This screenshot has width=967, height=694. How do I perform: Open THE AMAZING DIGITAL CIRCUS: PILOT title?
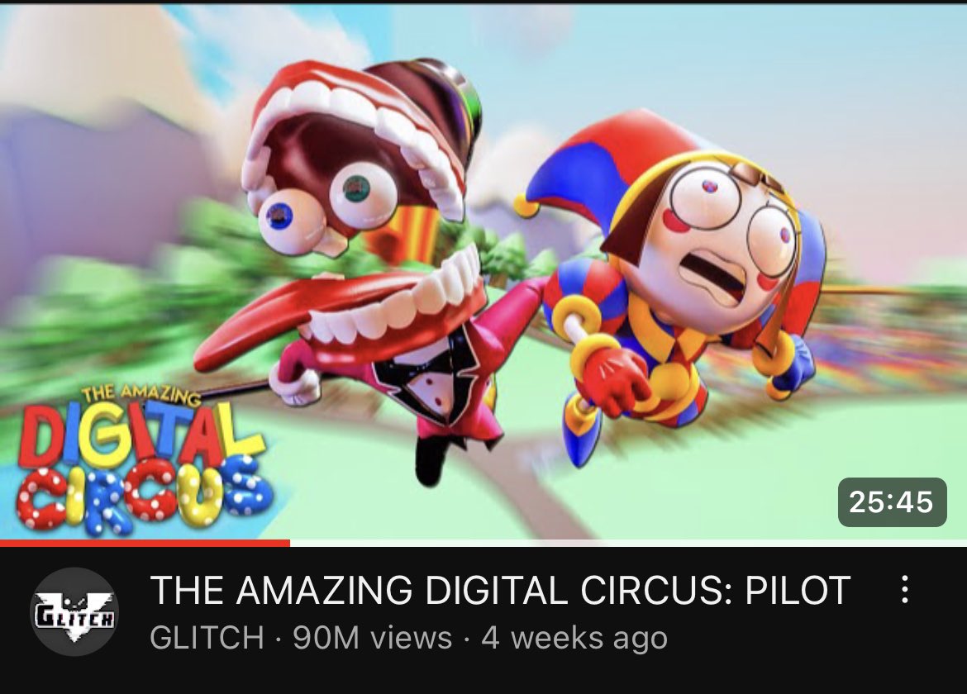pos(500,590)
